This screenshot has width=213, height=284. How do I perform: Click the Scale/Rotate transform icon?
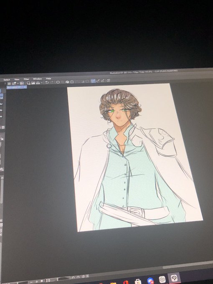coord(72,82)
